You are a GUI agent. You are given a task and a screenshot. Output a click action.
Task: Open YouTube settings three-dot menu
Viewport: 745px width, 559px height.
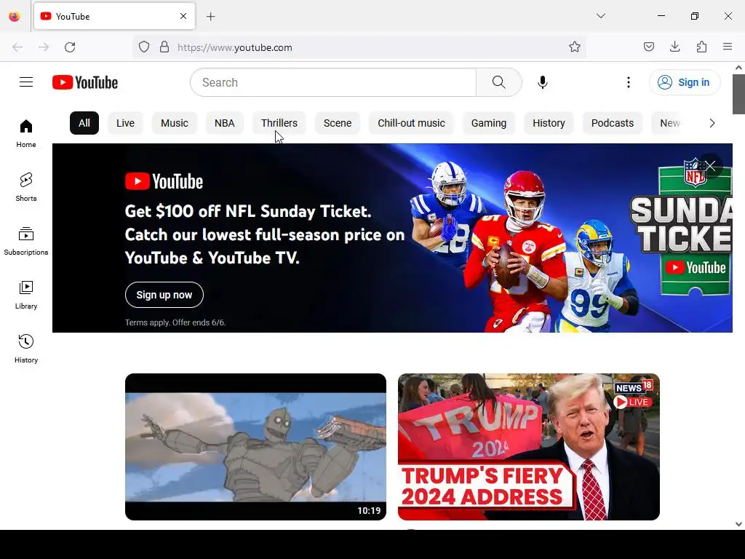[x=628, y=82]
